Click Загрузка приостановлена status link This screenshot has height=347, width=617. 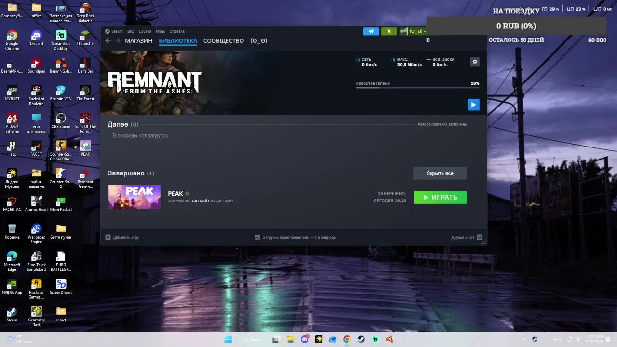click(x=299, y=237)
